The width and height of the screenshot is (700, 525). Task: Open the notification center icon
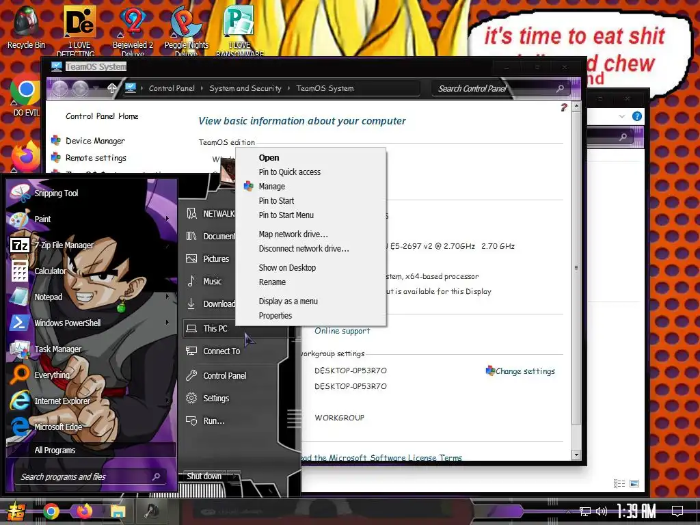click(677, 511)
